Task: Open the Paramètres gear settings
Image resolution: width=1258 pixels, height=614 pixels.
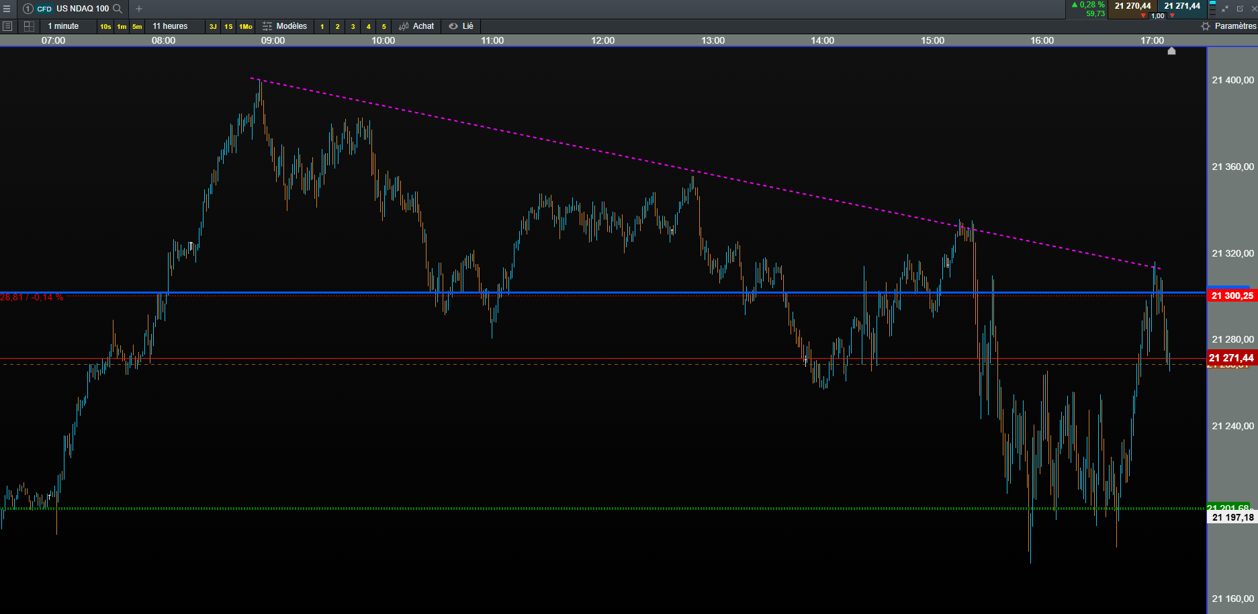Action: 1228,26
